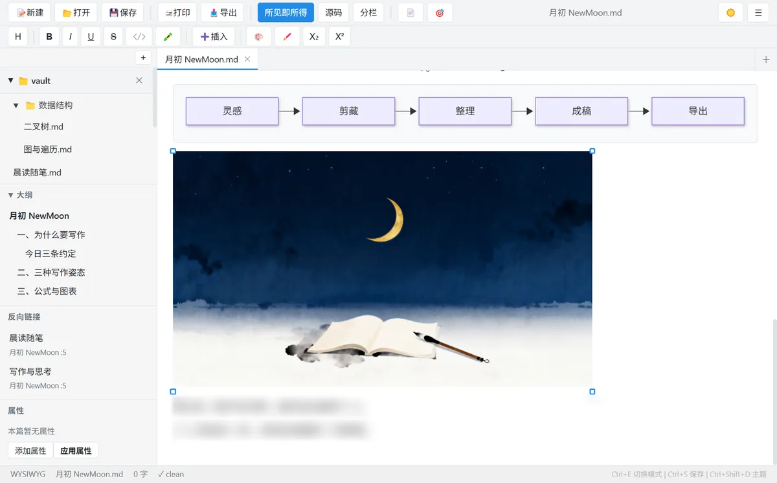This screenshot has height=483, width=777.
Task: Collapse the 数据结构 folder
Action: [16, 105]
